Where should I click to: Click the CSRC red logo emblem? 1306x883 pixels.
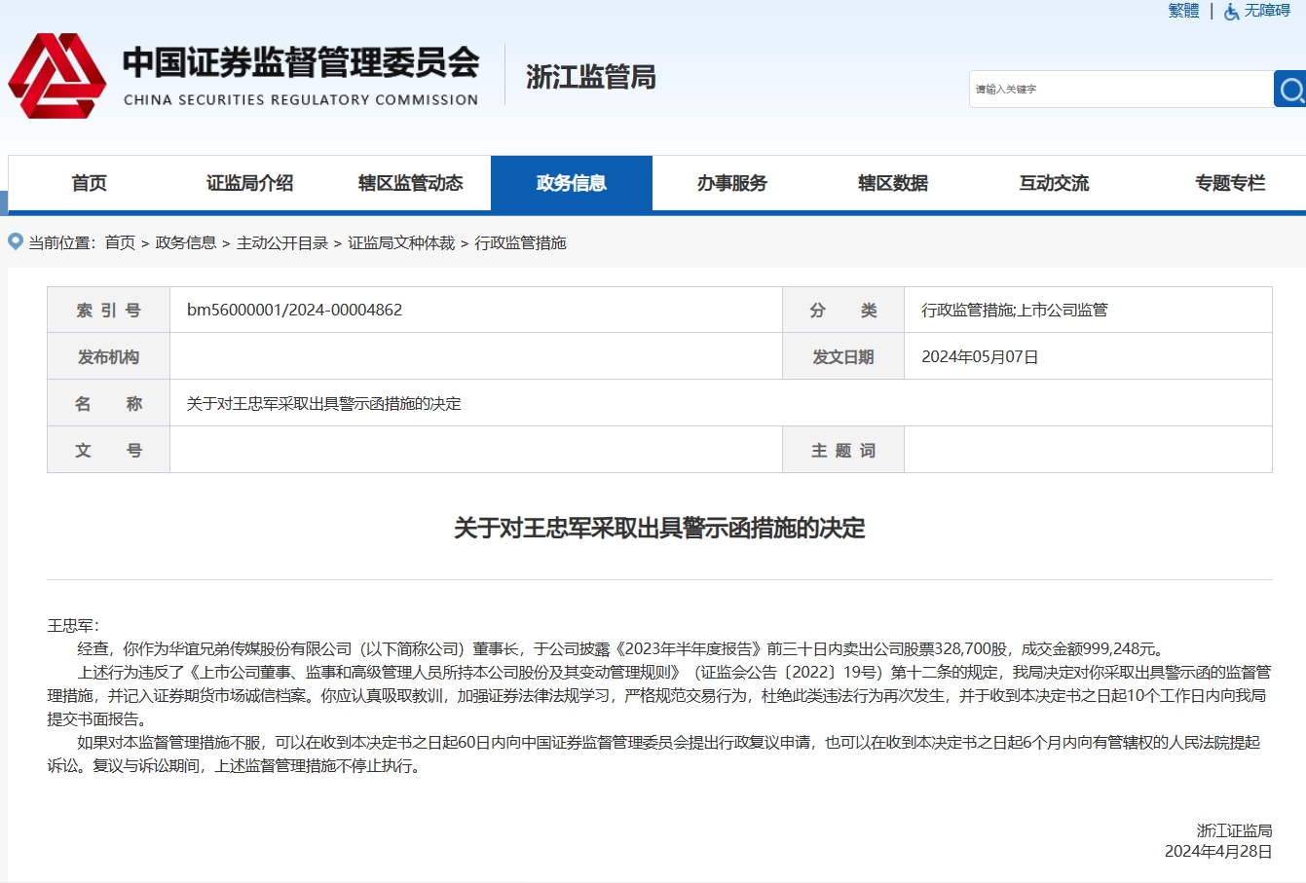[57, 76]
